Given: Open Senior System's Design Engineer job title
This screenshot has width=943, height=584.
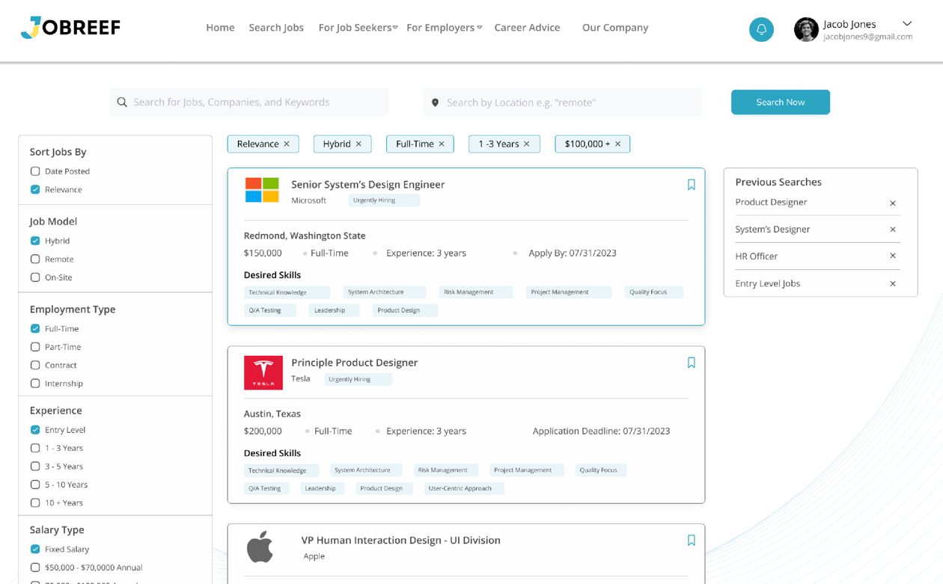Looking at the screenshot, I should 367,185.
